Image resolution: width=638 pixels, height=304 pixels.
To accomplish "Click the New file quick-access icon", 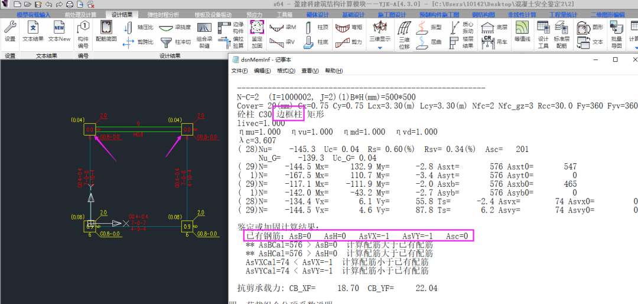I will pos(17,5).
